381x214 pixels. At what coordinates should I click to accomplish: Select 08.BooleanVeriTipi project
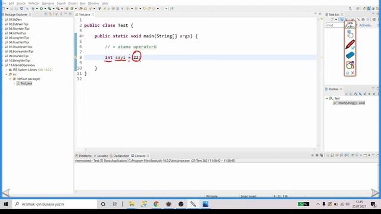tap(21, 52)
